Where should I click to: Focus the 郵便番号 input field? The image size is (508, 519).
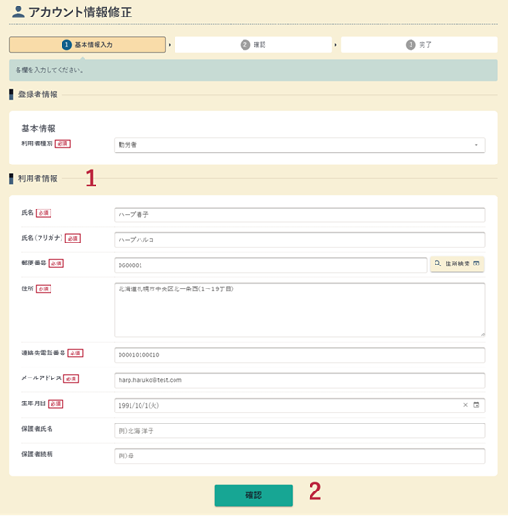tap(271, 265)
